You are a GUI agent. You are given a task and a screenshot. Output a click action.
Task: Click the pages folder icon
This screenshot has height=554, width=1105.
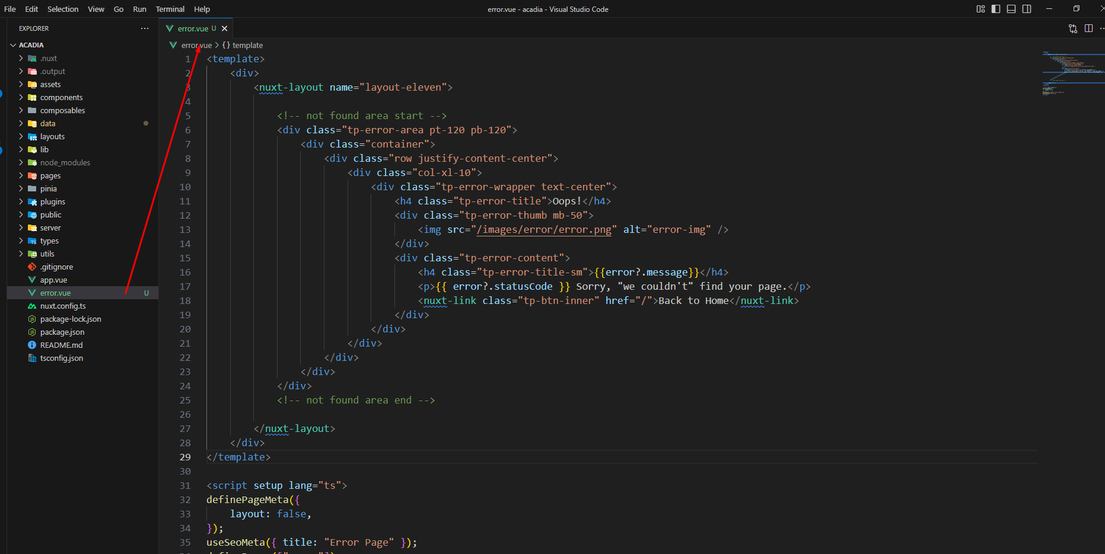click(x=33, y=175)
